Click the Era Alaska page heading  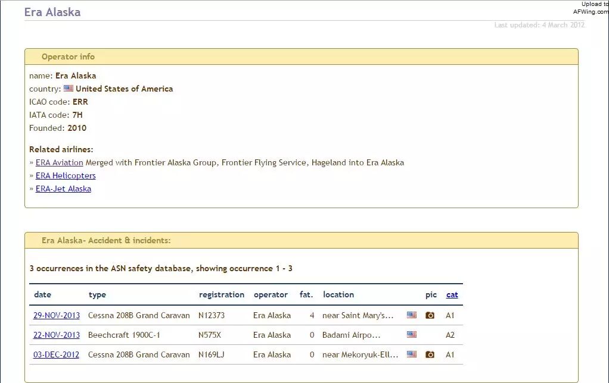[x=52, y=12]
